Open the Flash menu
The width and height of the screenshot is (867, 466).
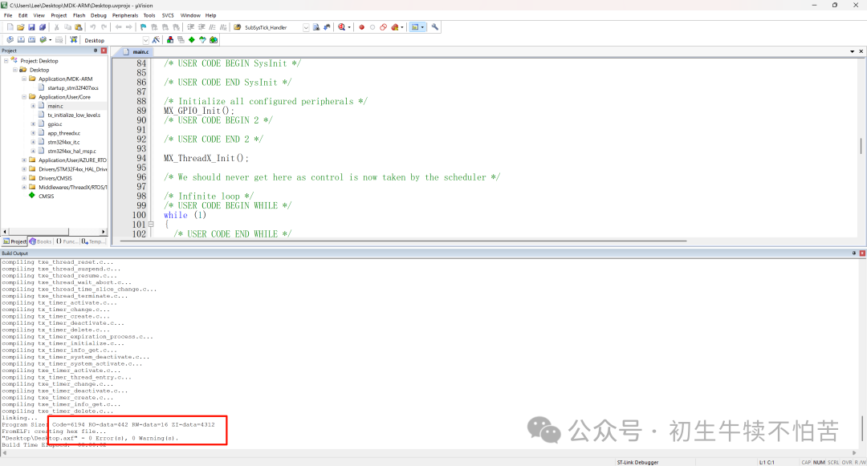79,15
